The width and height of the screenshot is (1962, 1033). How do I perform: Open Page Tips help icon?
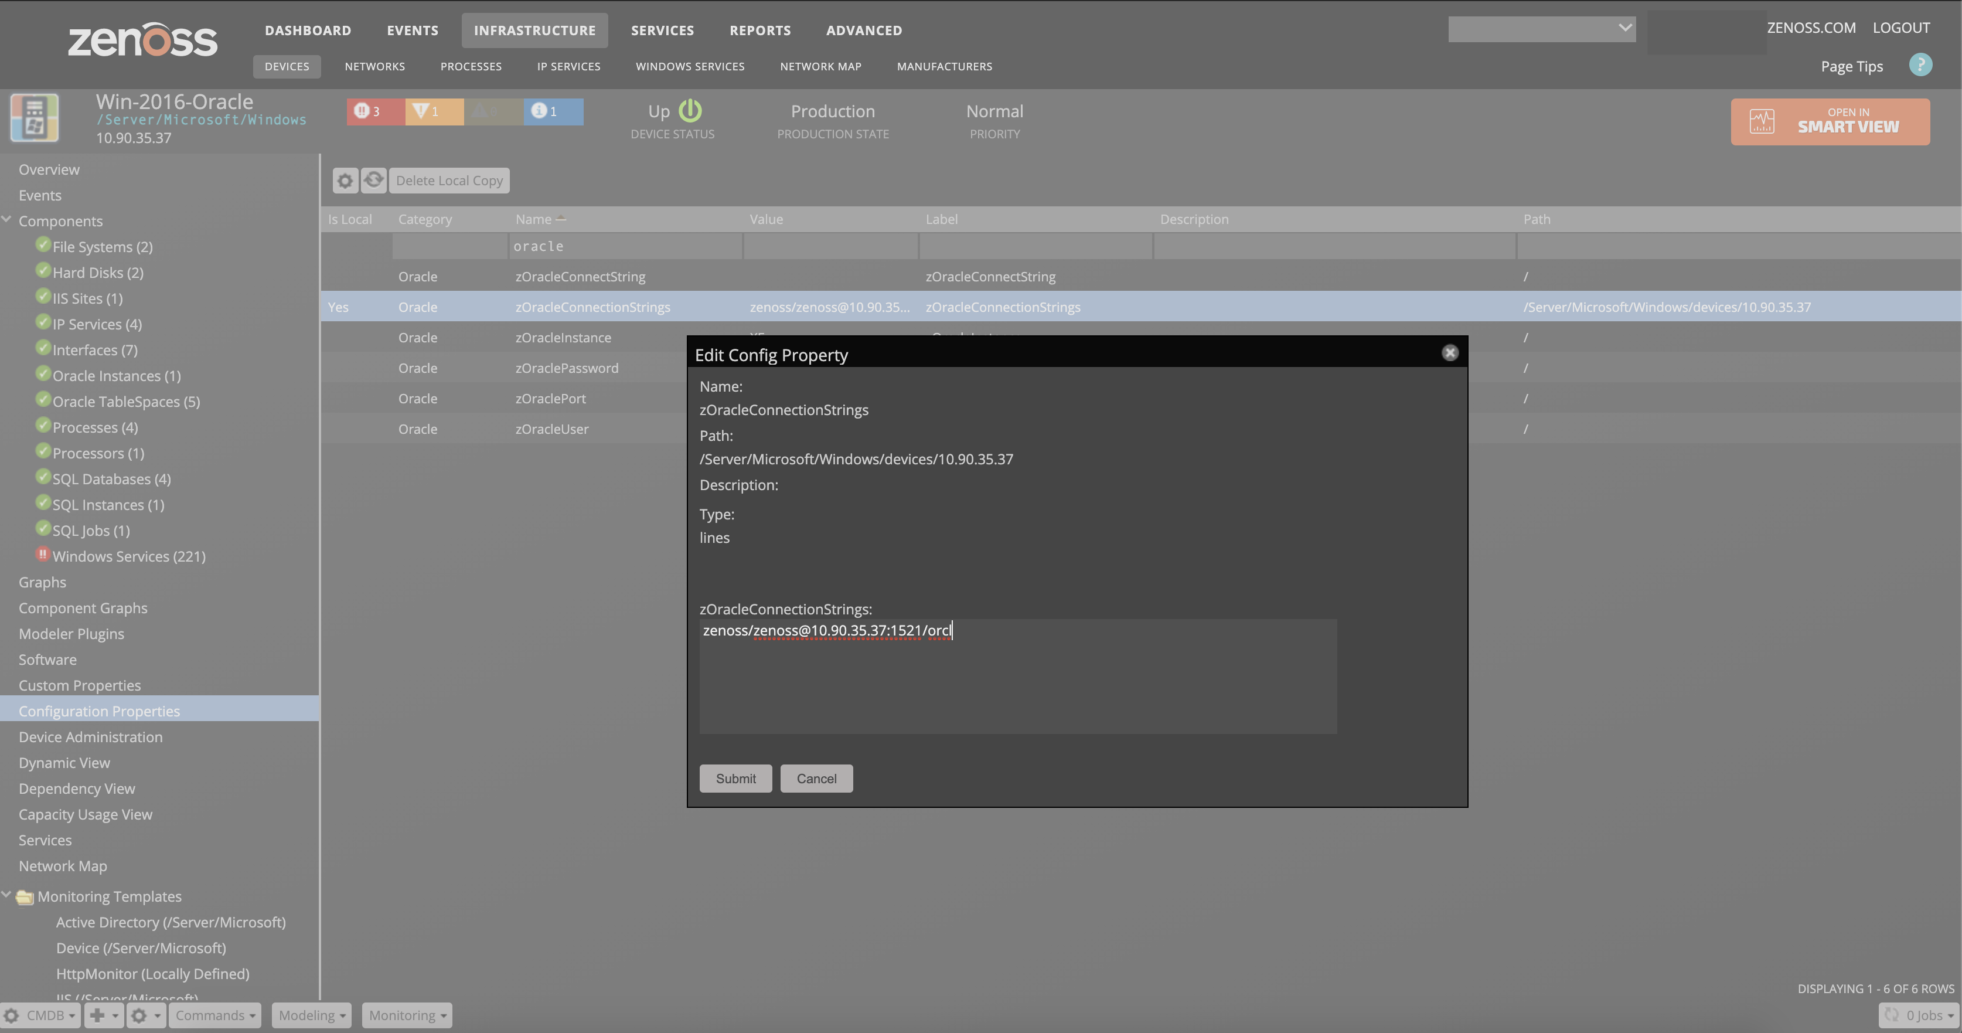pos(1920,66)
